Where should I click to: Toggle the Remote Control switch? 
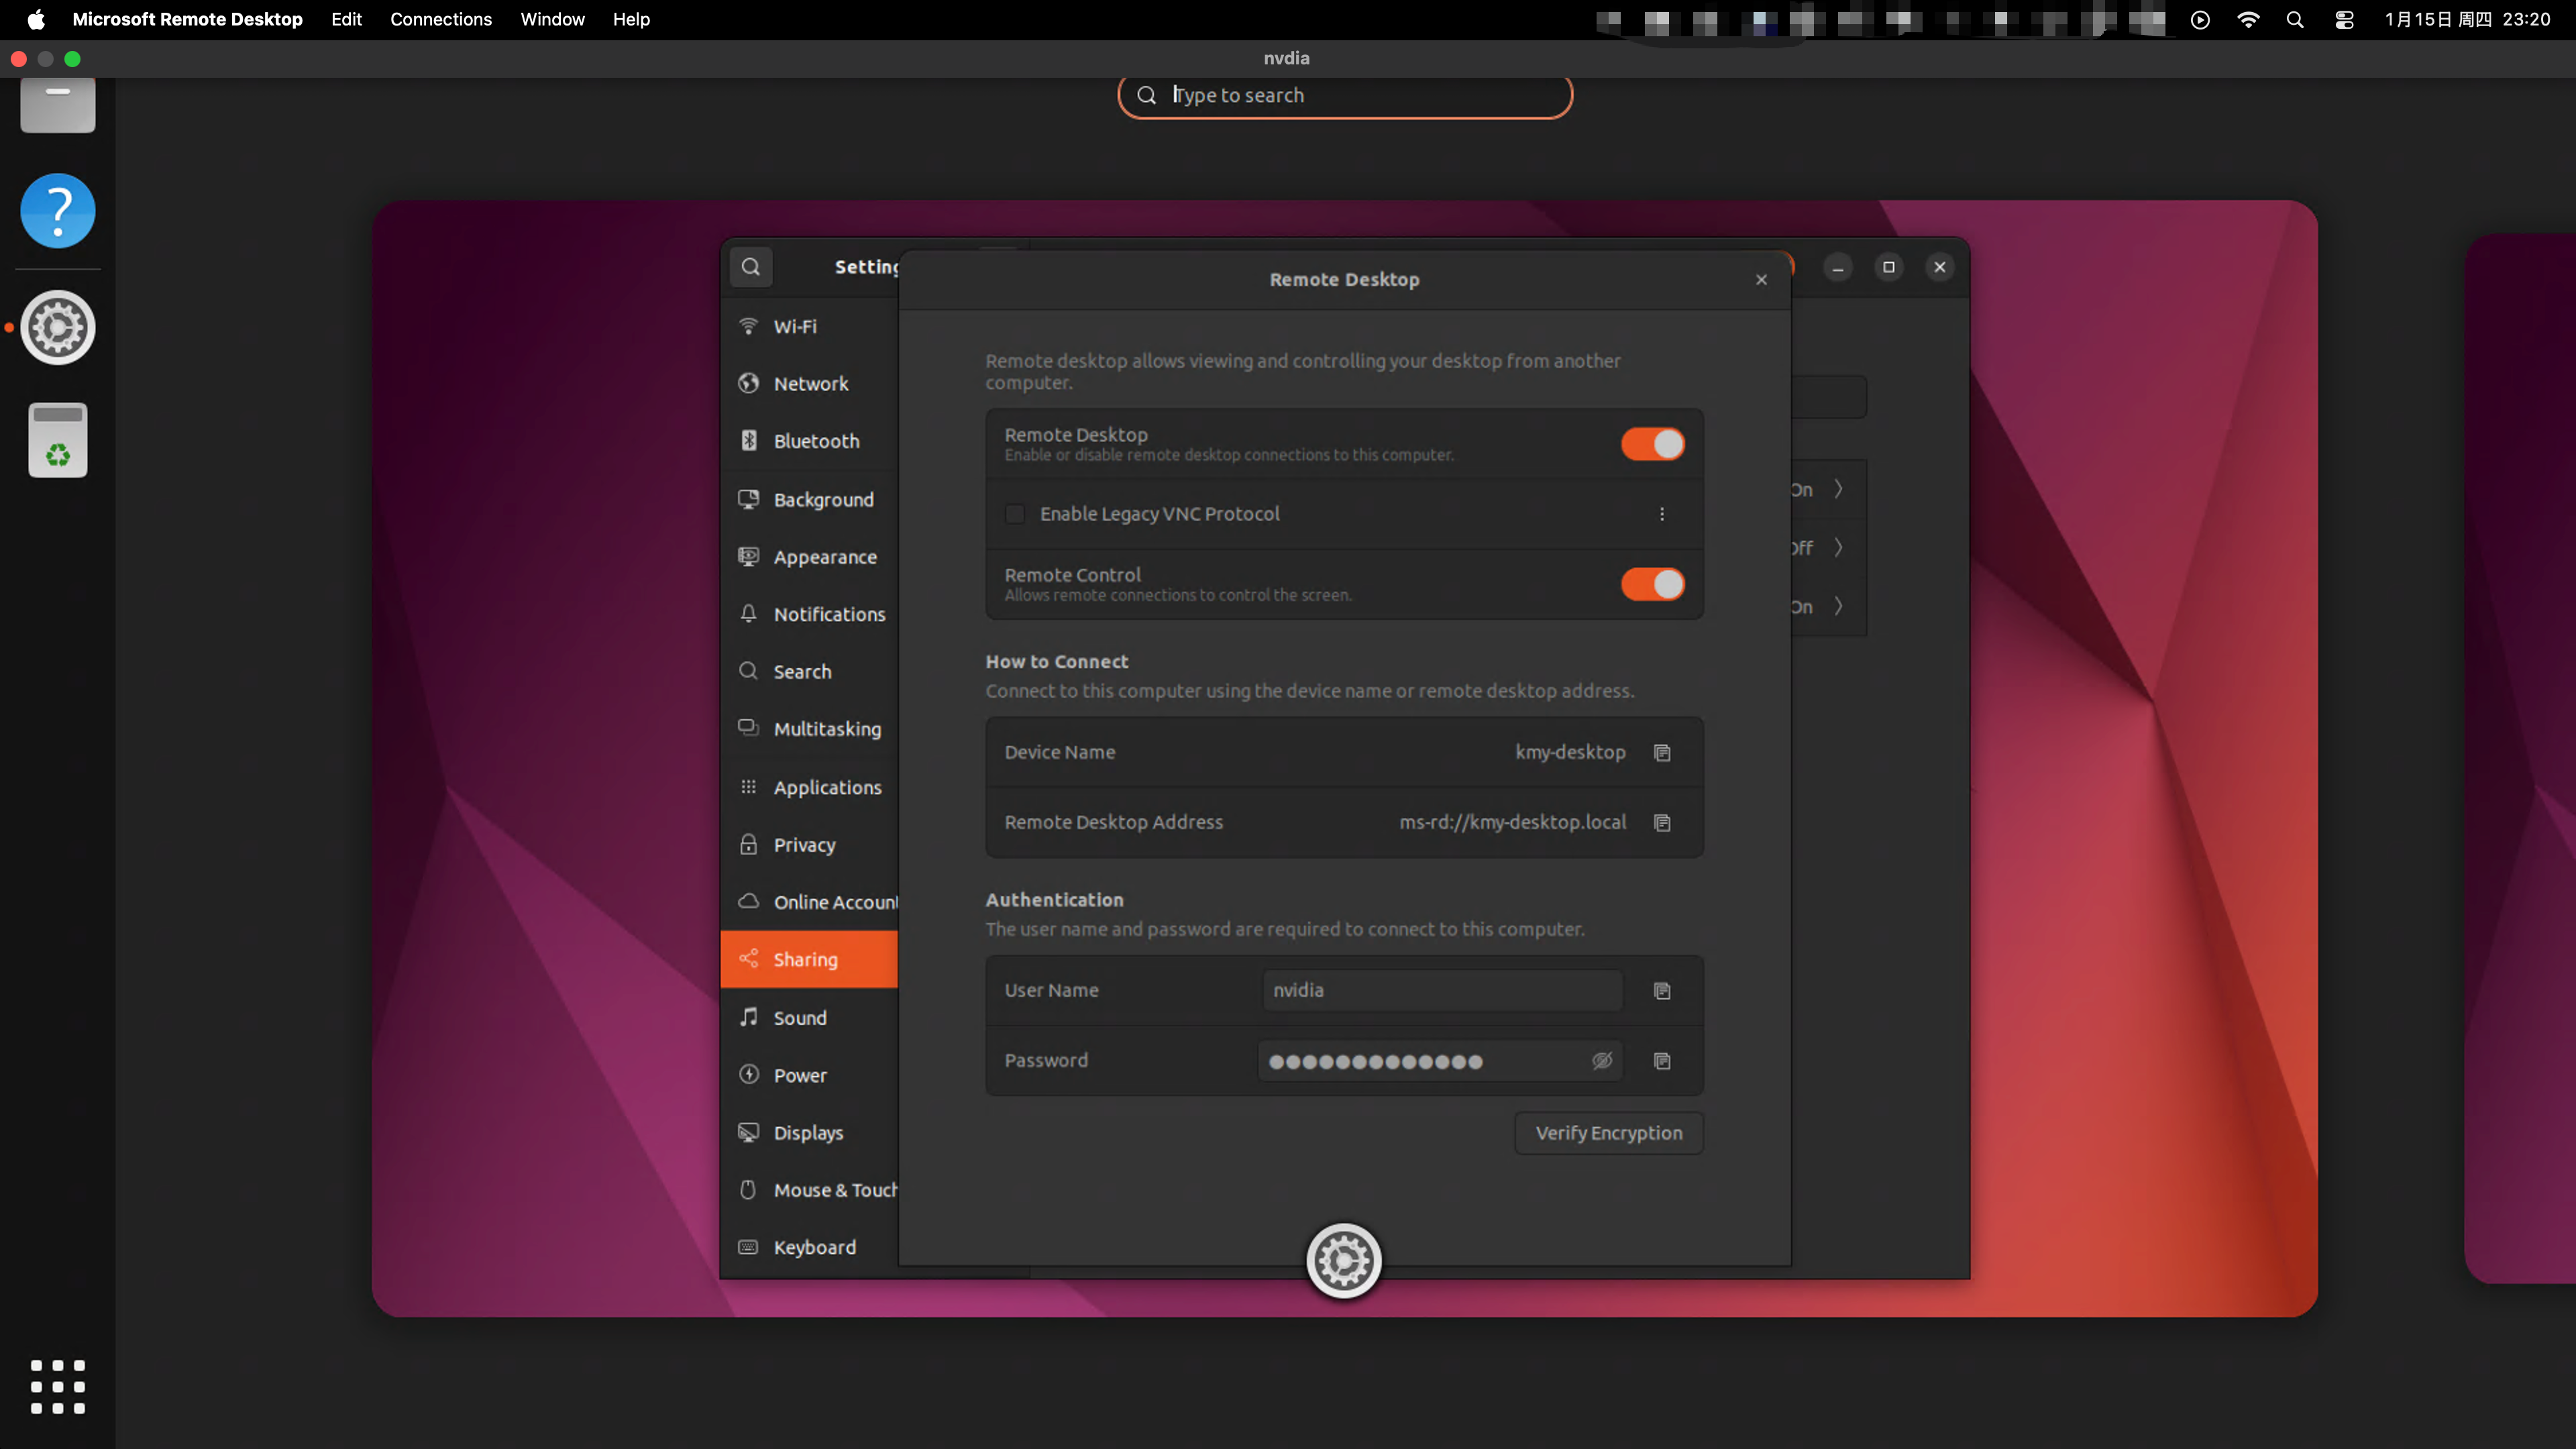click(1652, 584)
